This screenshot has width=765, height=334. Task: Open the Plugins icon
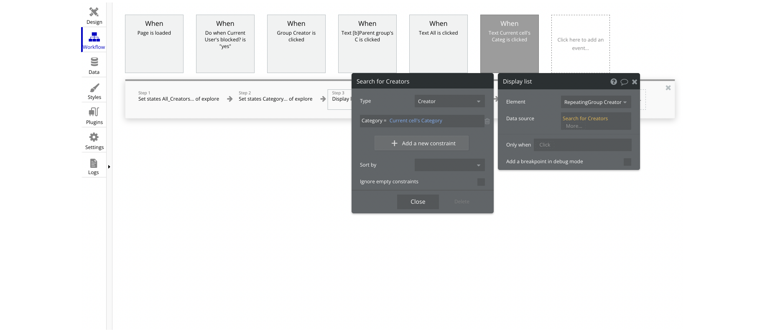click(x=94, y=112)
